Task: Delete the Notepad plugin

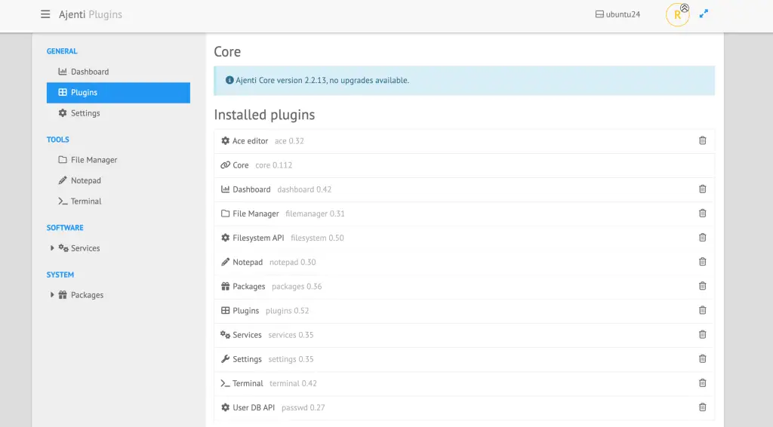Action: [703, 262]
